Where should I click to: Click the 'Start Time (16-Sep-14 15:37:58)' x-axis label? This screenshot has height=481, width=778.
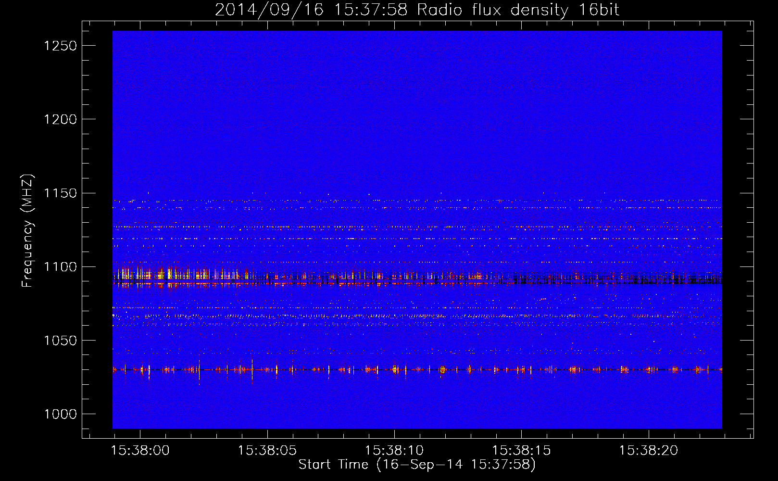click(417, 465)
